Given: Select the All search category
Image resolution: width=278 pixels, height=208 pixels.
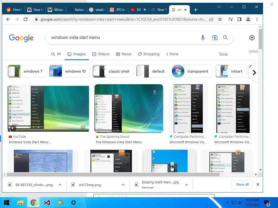Looking at the screenshot, I should [56, 54].
